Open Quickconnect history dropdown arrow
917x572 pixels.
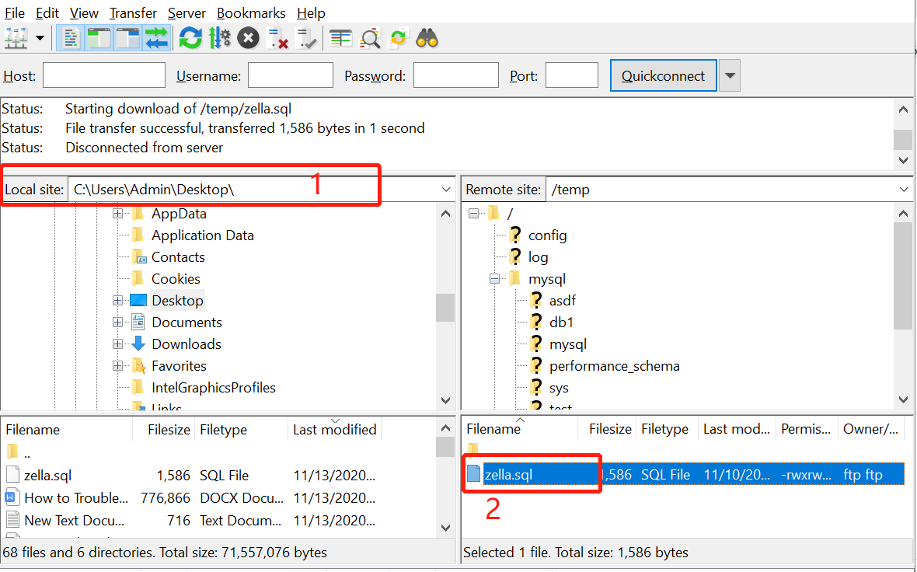(730, 75)
